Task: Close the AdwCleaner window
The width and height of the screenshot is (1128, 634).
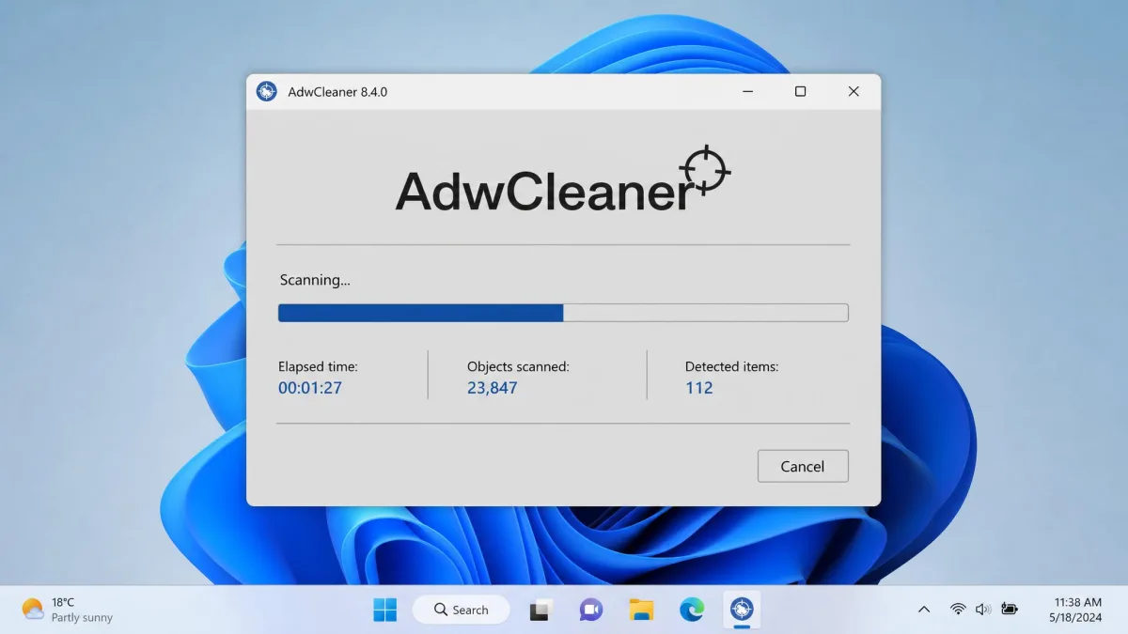Action: pos(854,91)
